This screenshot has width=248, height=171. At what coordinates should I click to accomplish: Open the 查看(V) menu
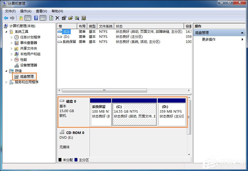point(41,11)
